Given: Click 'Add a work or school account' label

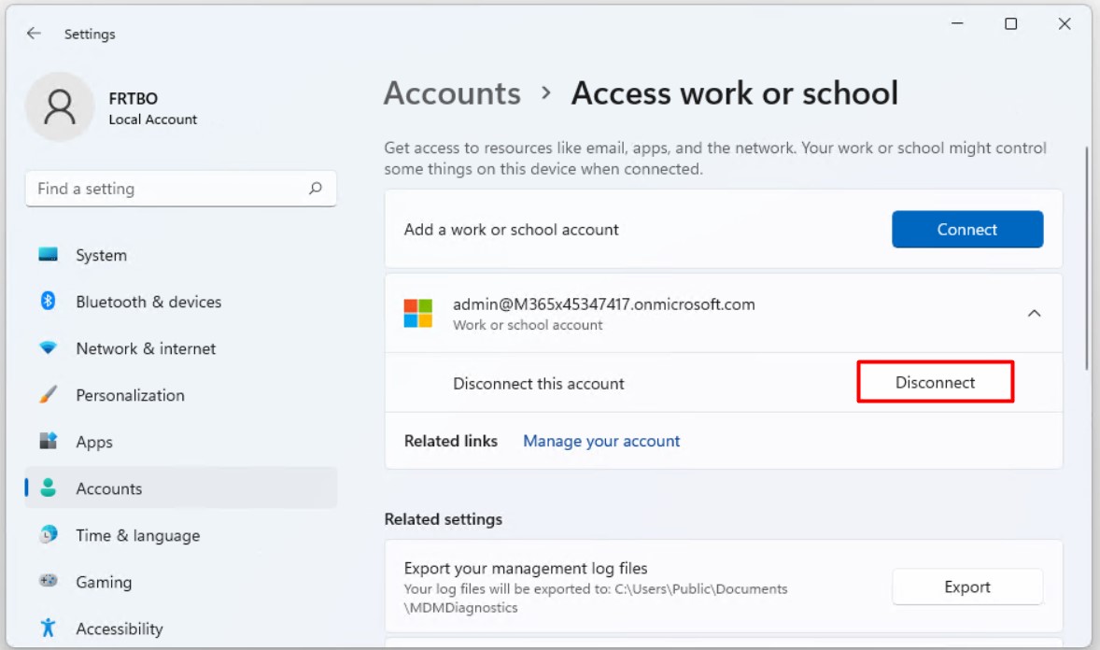Looking at the screenshot, I should coord(511,230).
